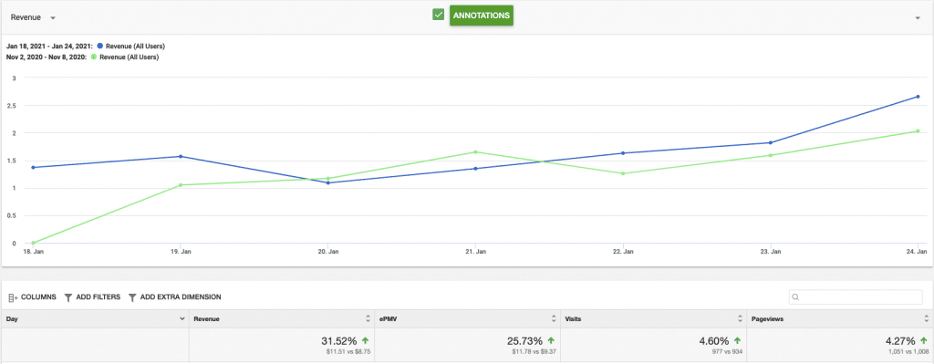Click the 4.60% visits change value

(714, 341)
